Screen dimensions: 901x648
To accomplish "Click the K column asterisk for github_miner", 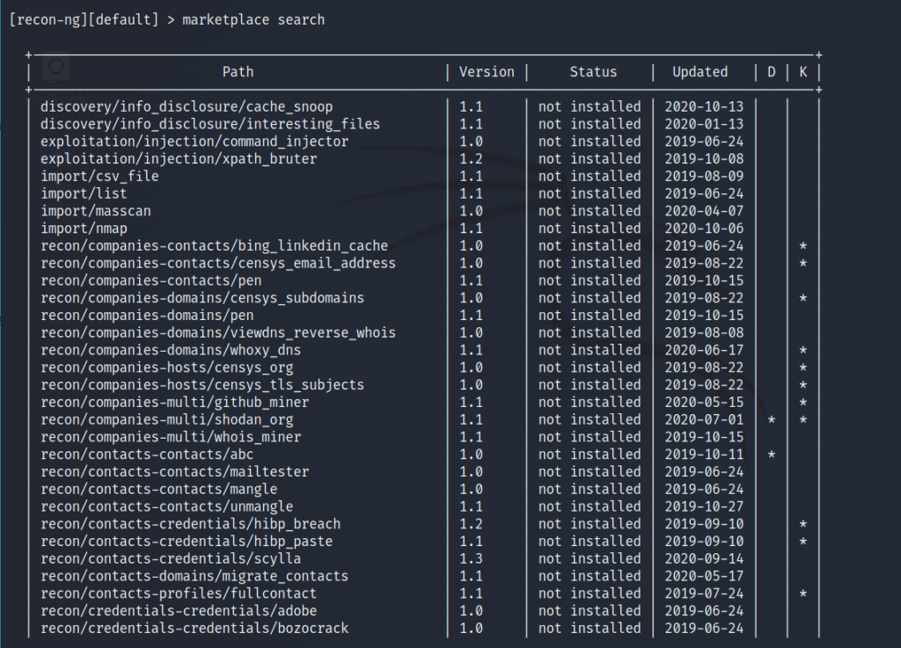I will point(803,403).
